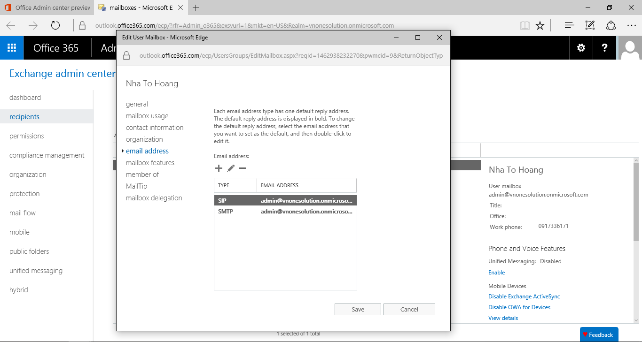Open the Office 365 app launcher grid
The width and height of the screenshot is (642, 342).
[12, 48]
